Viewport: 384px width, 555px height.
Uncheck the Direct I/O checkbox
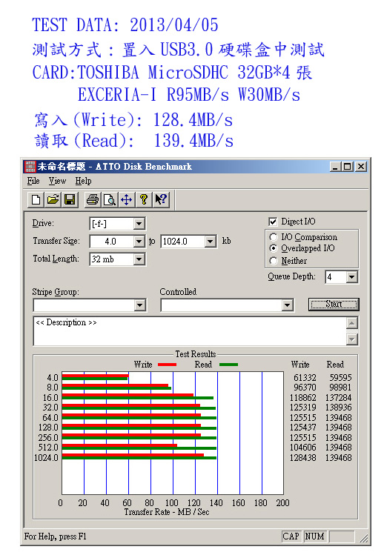[x=273, y=222]
